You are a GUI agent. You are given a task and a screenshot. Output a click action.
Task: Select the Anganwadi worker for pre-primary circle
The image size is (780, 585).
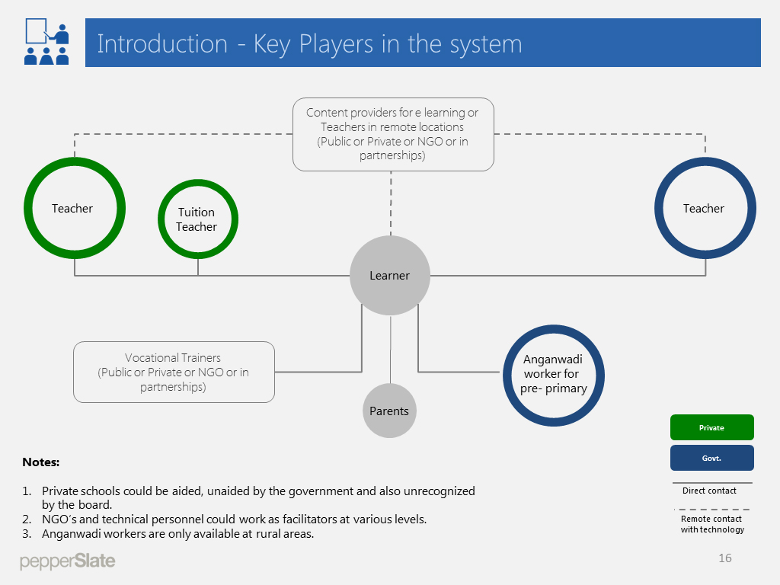pos(554,376)
